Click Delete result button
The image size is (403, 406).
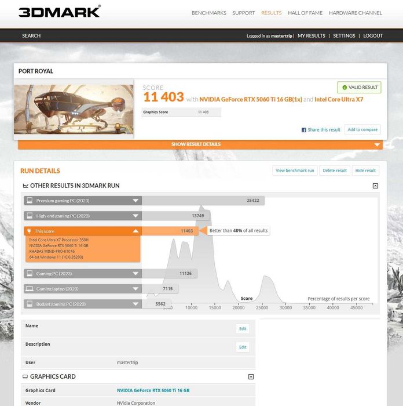coord(335,171)
